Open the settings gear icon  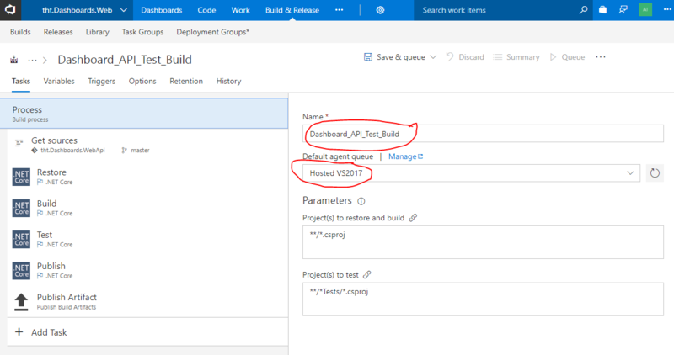(380, 10)
